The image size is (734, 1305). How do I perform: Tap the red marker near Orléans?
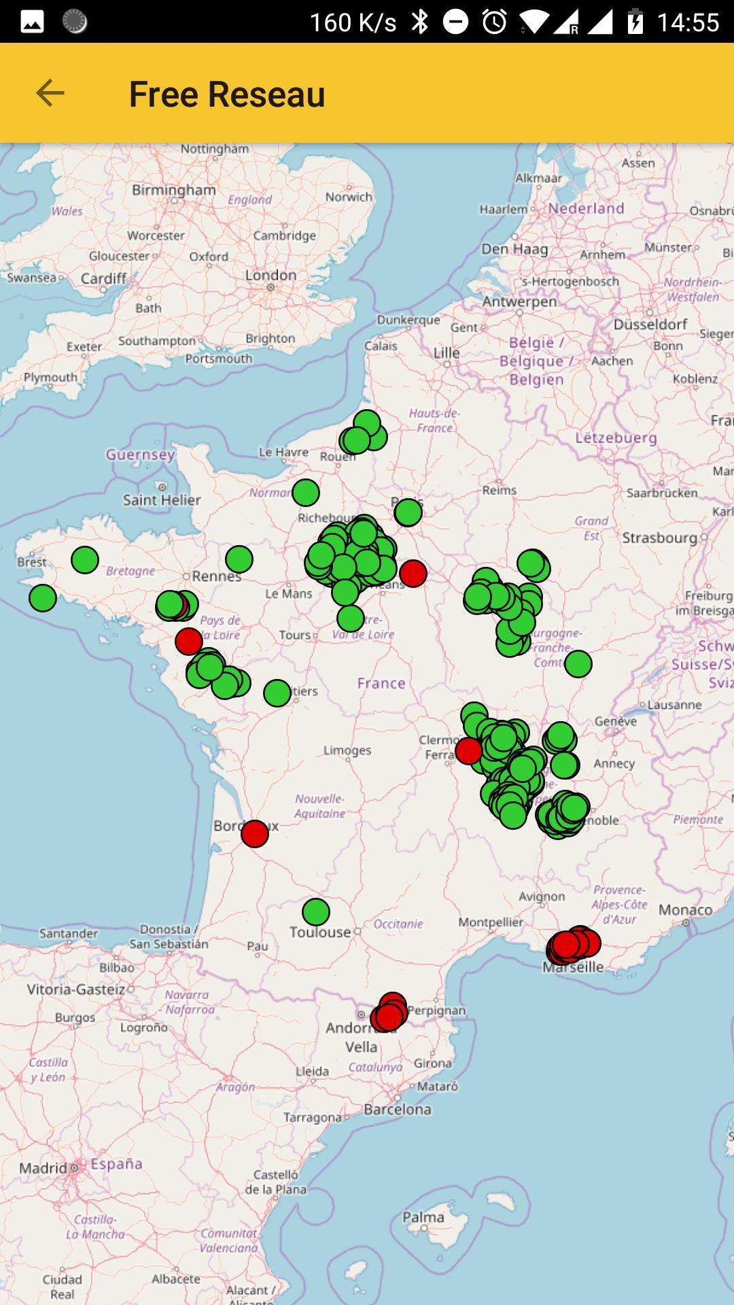click(413, 574)
